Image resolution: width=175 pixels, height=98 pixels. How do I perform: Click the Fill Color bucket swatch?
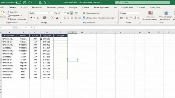pos(52,18)
